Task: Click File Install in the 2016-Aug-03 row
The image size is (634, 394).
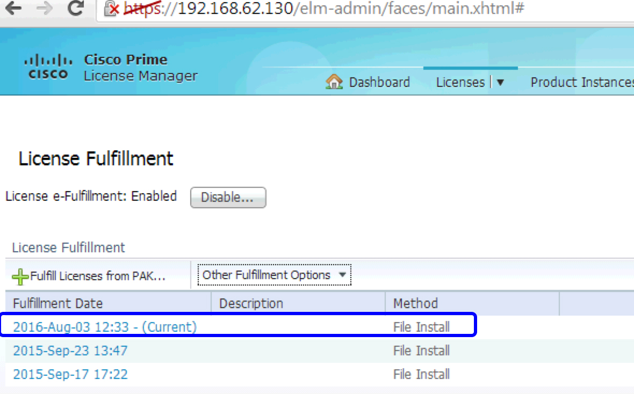Action: (x=421, y=327)
